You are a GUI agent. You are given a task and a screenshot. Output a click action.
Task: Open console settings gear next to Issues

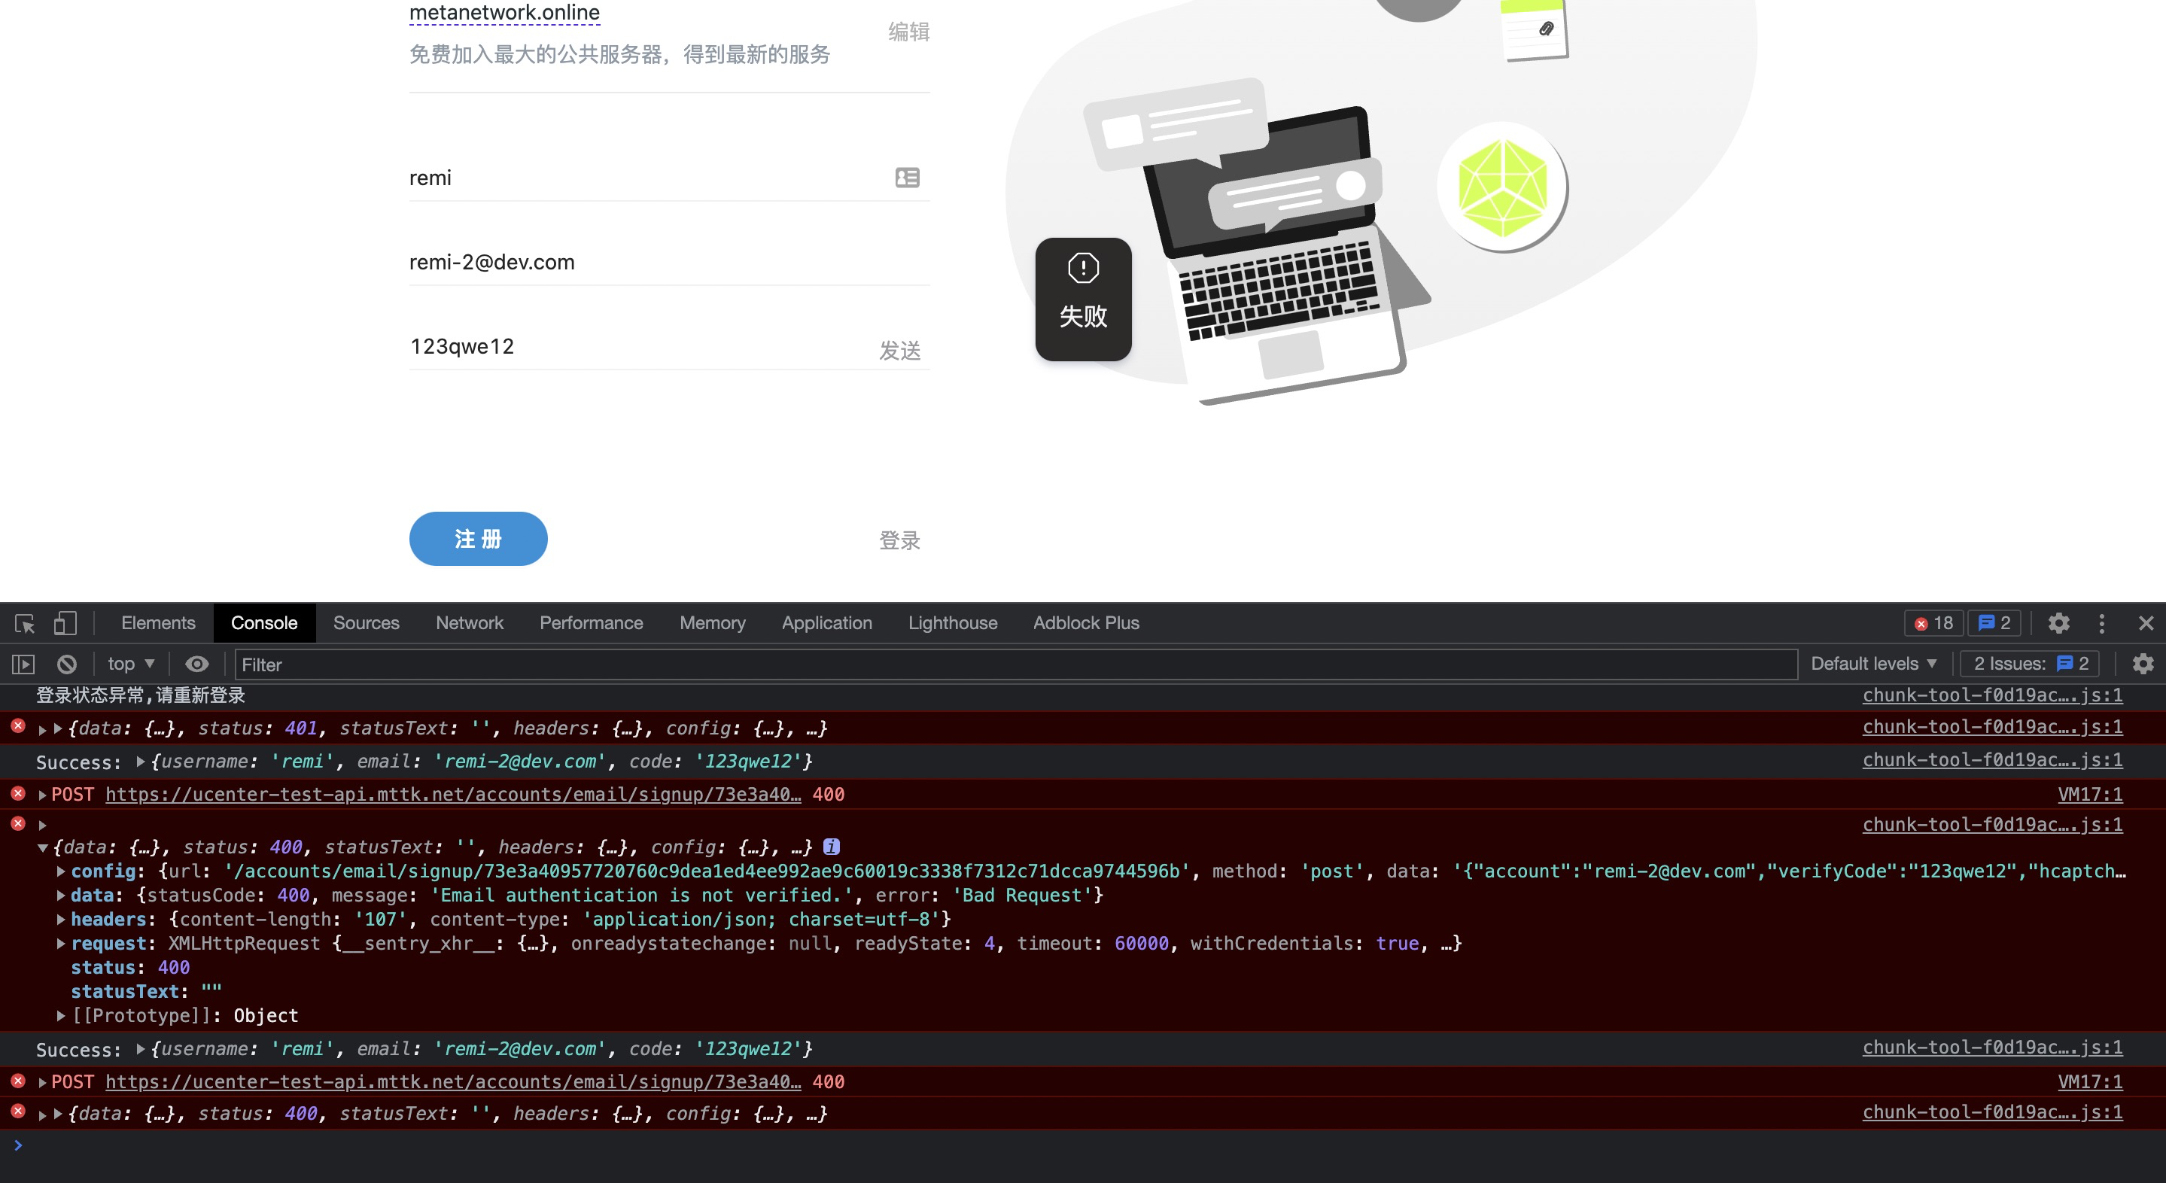coord(2143,664)
